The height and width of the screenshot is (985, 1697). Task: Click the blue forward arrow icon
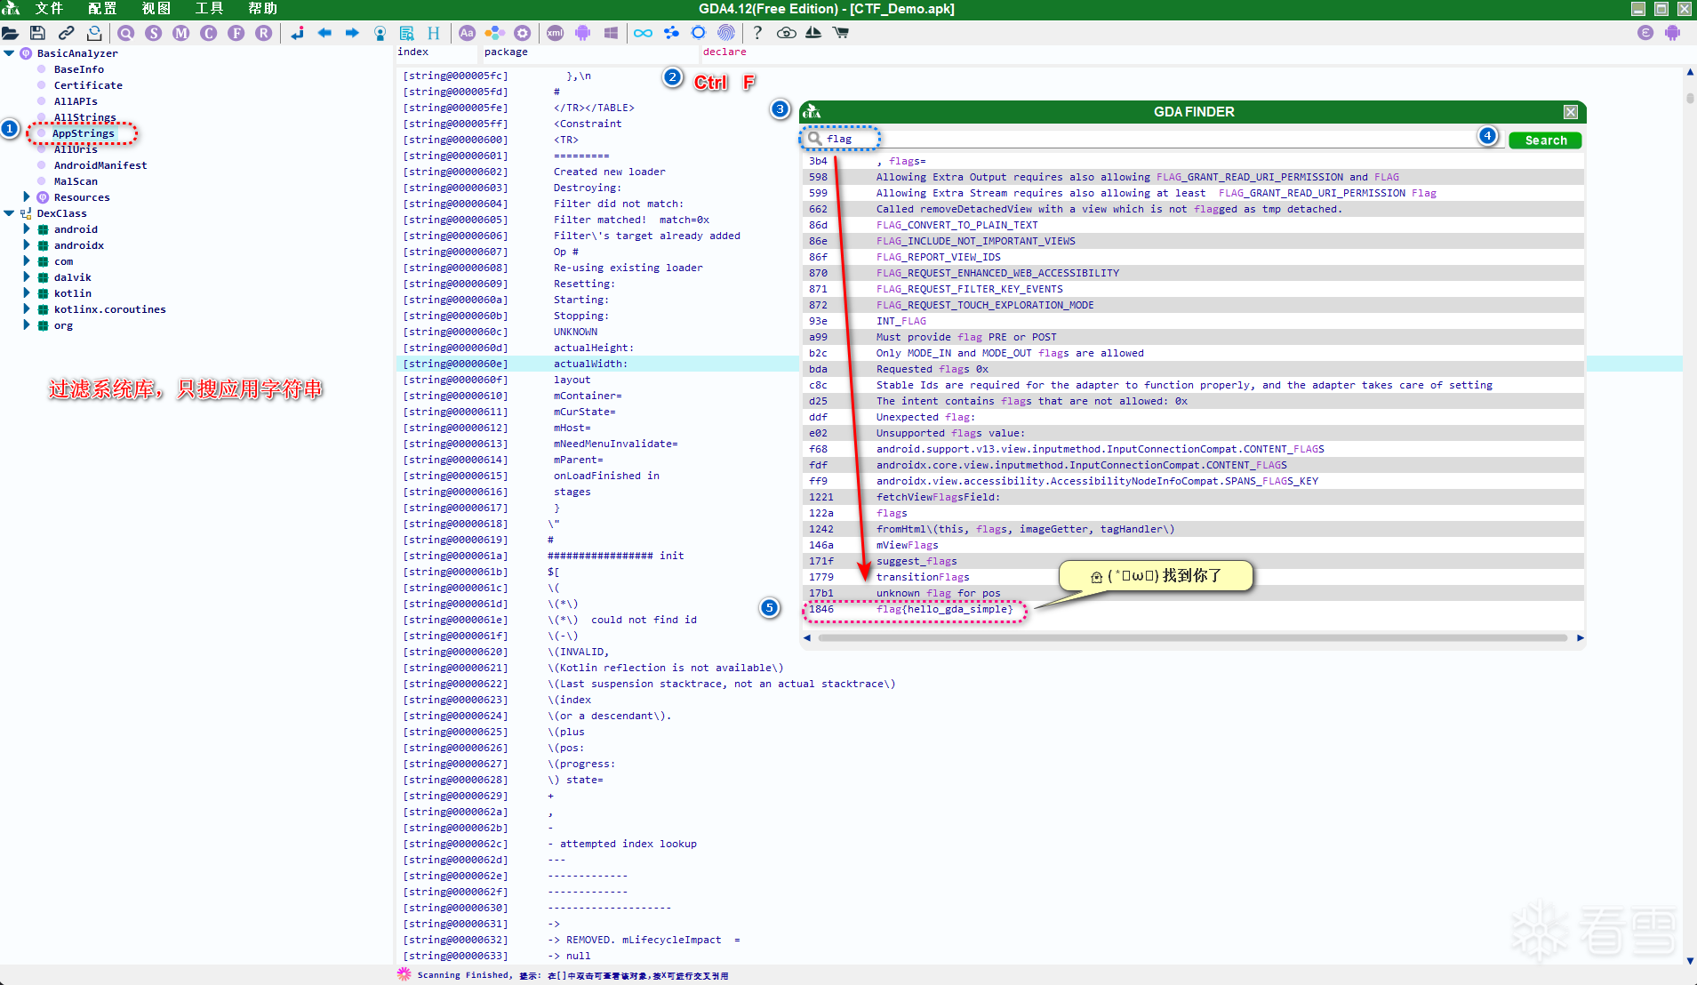(352, 33)
